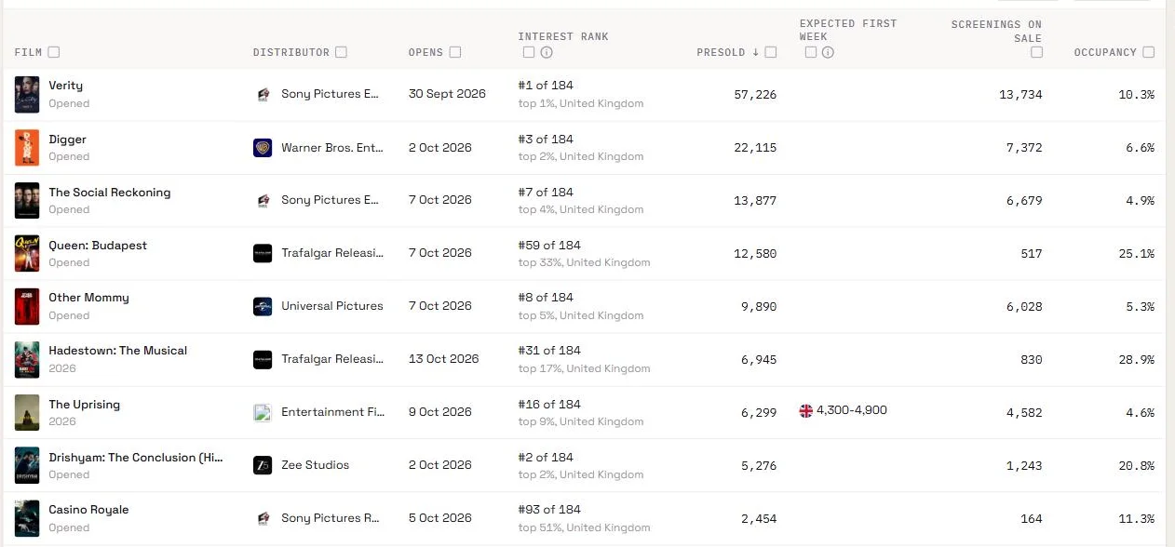Image resolution: width=1175 pixels, height=547 pixels.
Task: Tick the Occupancy column checkbox
Action: tap(1149, 52)
